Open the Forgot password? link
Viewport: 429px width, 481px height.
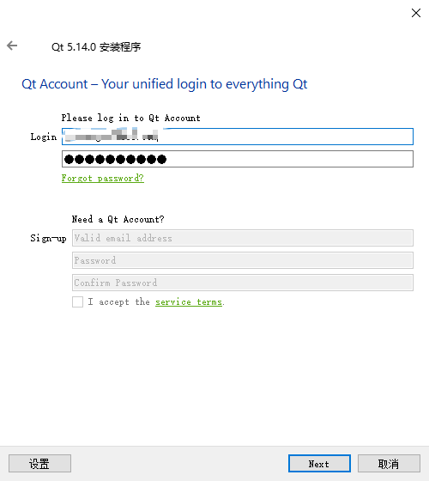tap(103, 179)
